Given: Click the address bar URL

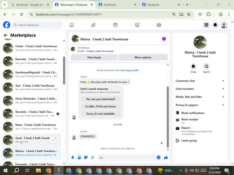Looking at the screenshot, I should tap(69, 14).
